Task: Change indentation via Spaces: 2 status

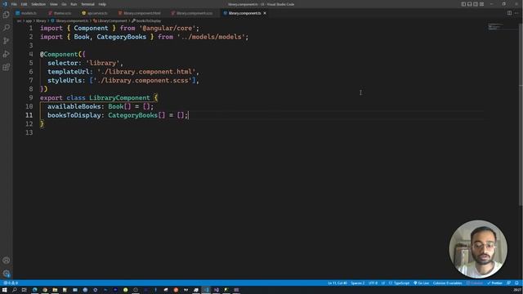Action: coord(358,283)
